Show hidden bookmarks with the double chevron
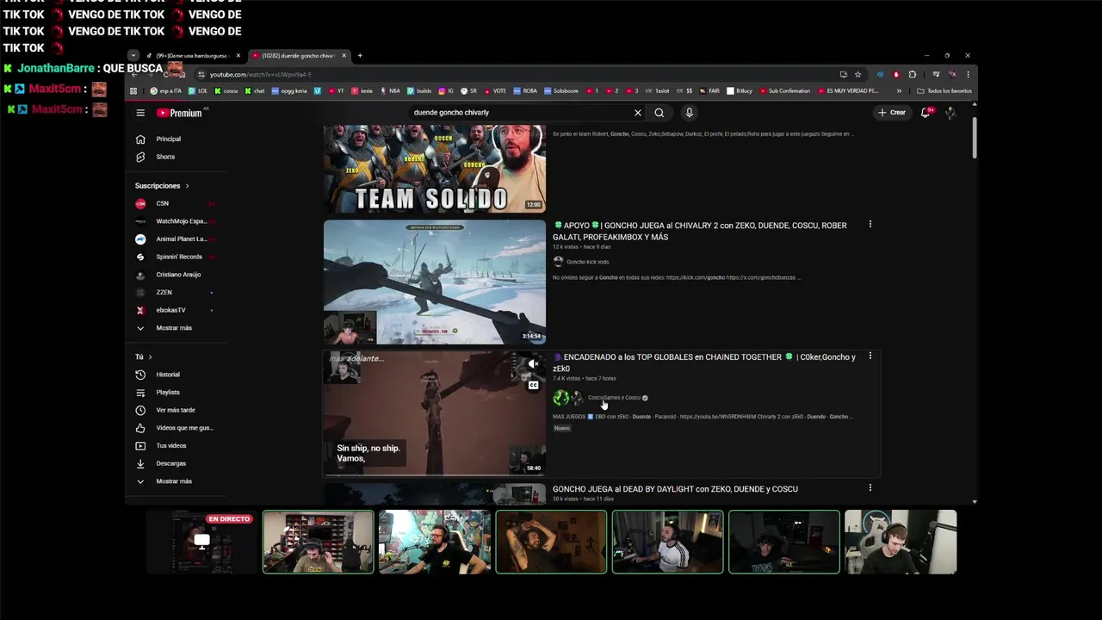 pyautogui.click(x=899, y=91)
